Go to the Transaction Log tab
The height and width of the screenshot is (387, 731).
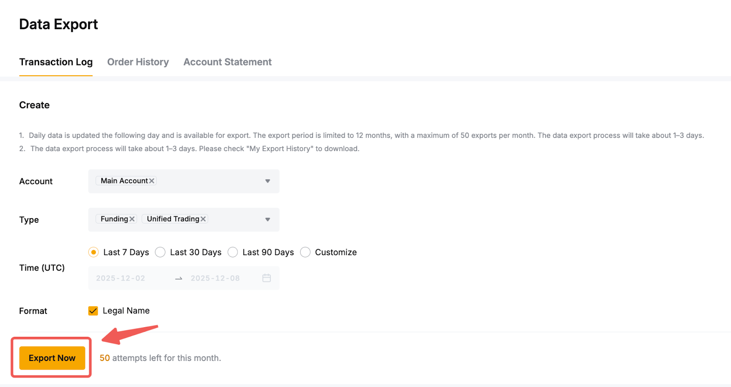[x=56, y=62]
